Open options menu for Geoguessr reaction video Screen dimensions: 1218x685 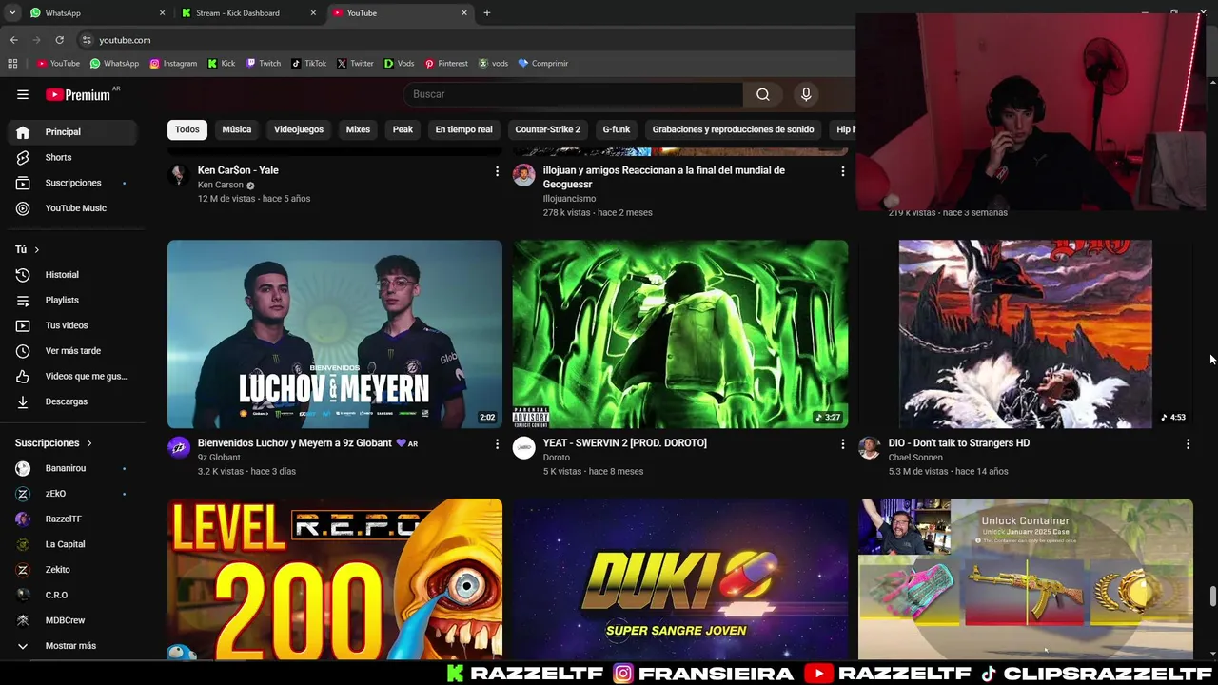(x=842, y=171)
